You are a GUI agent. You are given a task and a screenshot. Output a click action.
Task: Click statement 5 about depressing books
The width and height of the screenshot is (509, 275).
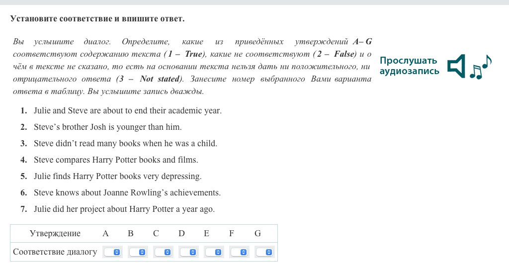point(117,176)
